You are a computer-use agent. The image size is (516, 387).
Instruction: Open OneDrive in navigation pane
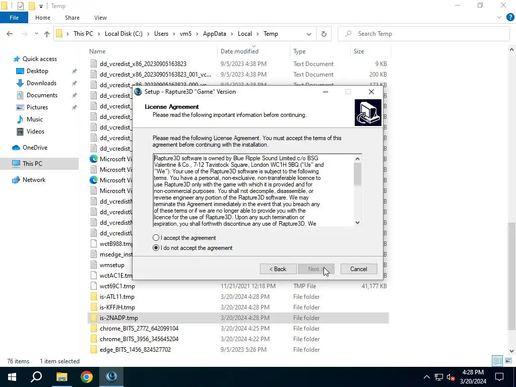35,148
